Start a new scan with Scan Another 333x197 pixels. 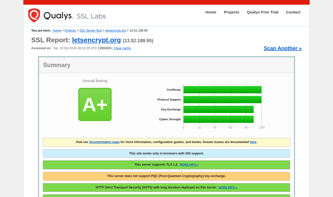pyautogui.click(x=283, y=48)
